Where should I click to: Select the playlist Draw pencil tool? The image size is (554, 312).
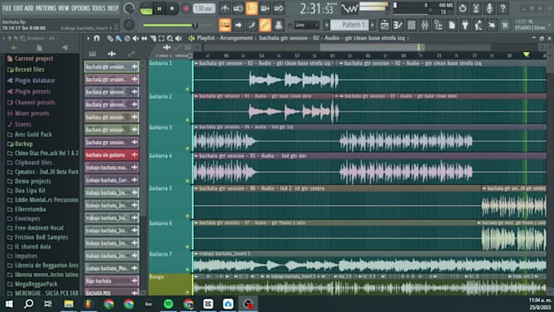110,38
